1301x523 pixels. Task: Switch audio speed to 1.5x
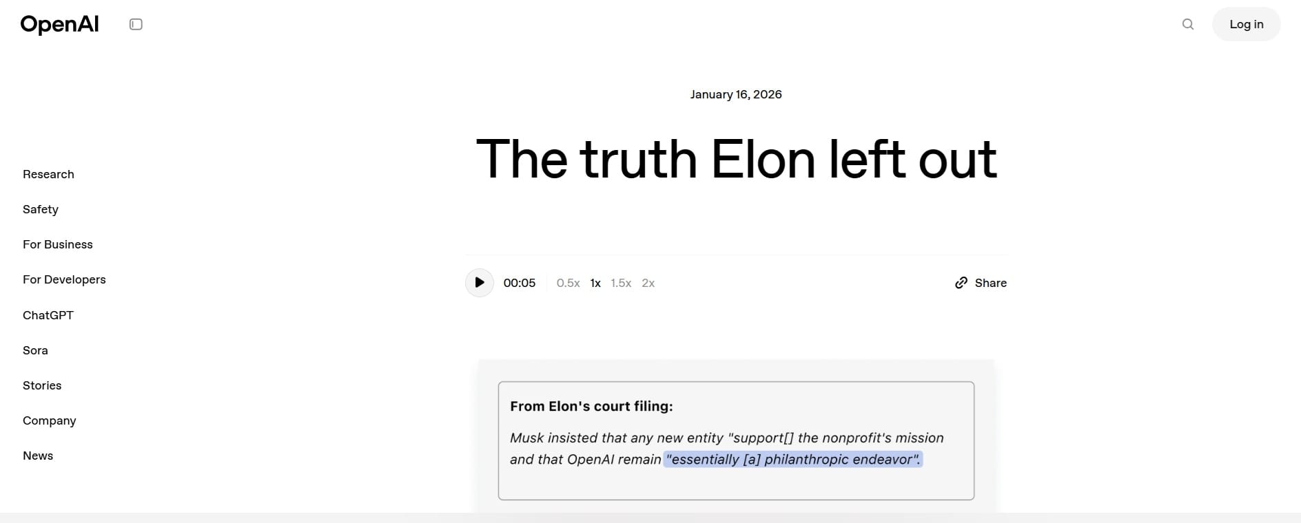pos(621,283)
